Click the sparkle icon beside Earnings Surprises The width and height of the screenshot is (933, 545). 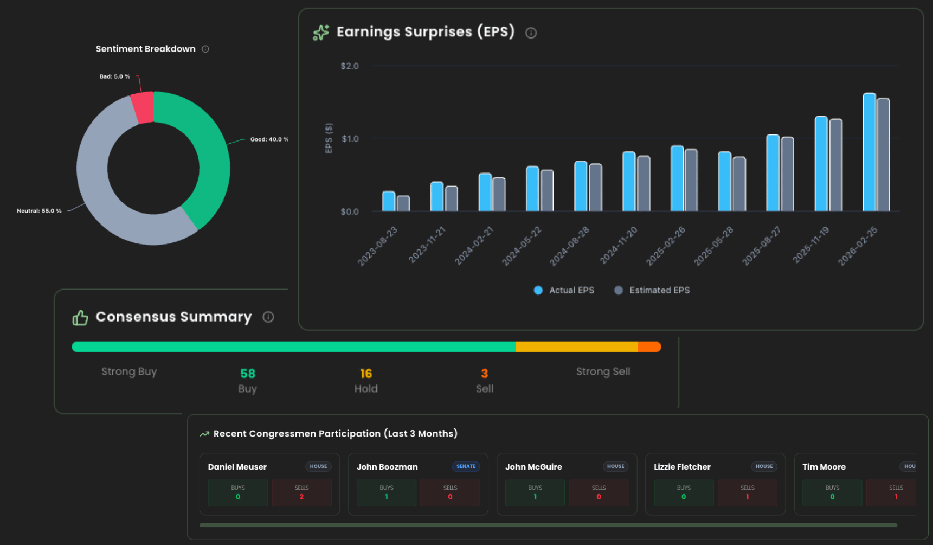point(321,33)
